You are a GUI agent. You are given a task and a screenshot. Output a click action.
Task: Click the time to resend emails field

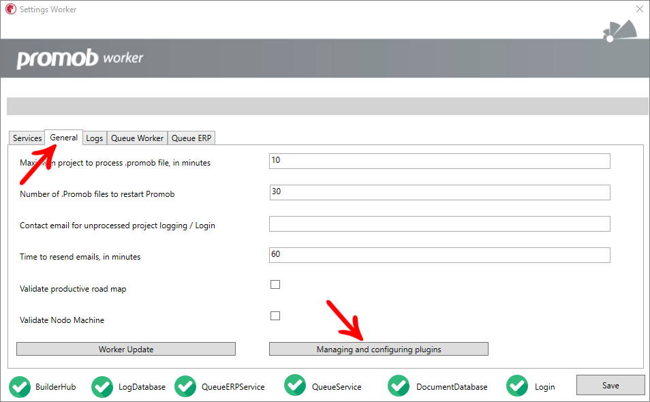(x=440, y=255)
